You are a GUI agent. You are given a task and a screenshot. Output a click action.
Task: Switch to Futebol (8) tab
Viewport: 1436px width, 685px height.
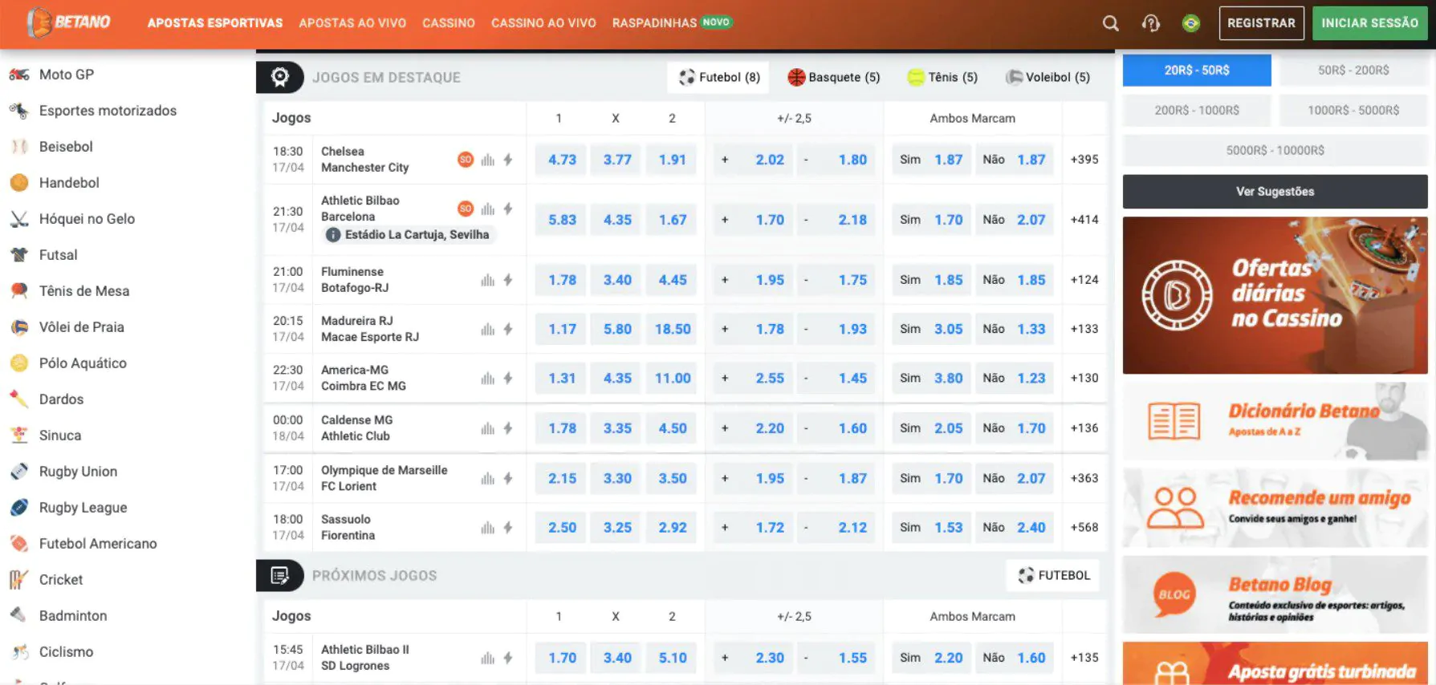(x=719, y=77)
